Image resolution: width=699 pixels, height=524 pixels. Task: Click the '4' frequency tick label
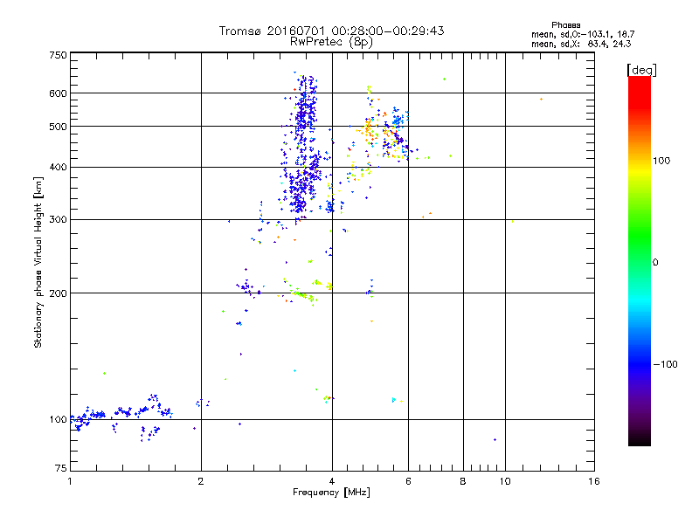(x=332, y=481)
